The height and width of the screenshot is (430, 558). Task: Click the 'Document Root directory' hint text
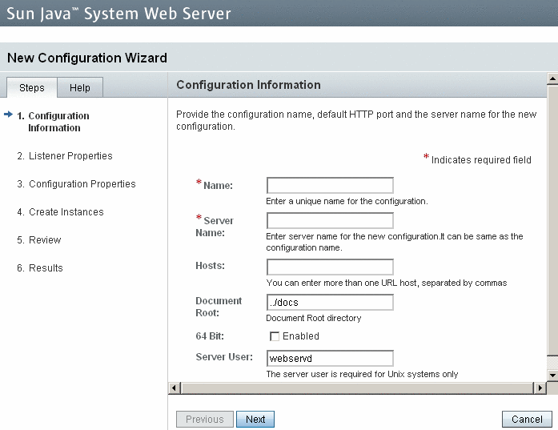(314, 318)
